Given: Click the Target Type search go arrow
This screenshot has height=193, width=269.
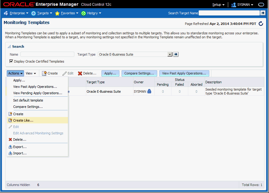Looking at the screenshot, I should (x=176, y=54).
